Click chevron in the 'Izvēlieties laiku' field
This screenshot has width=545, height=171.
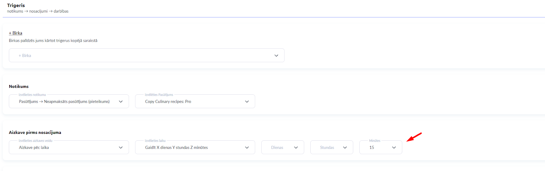pyautogui.click(x=247, y=147)
